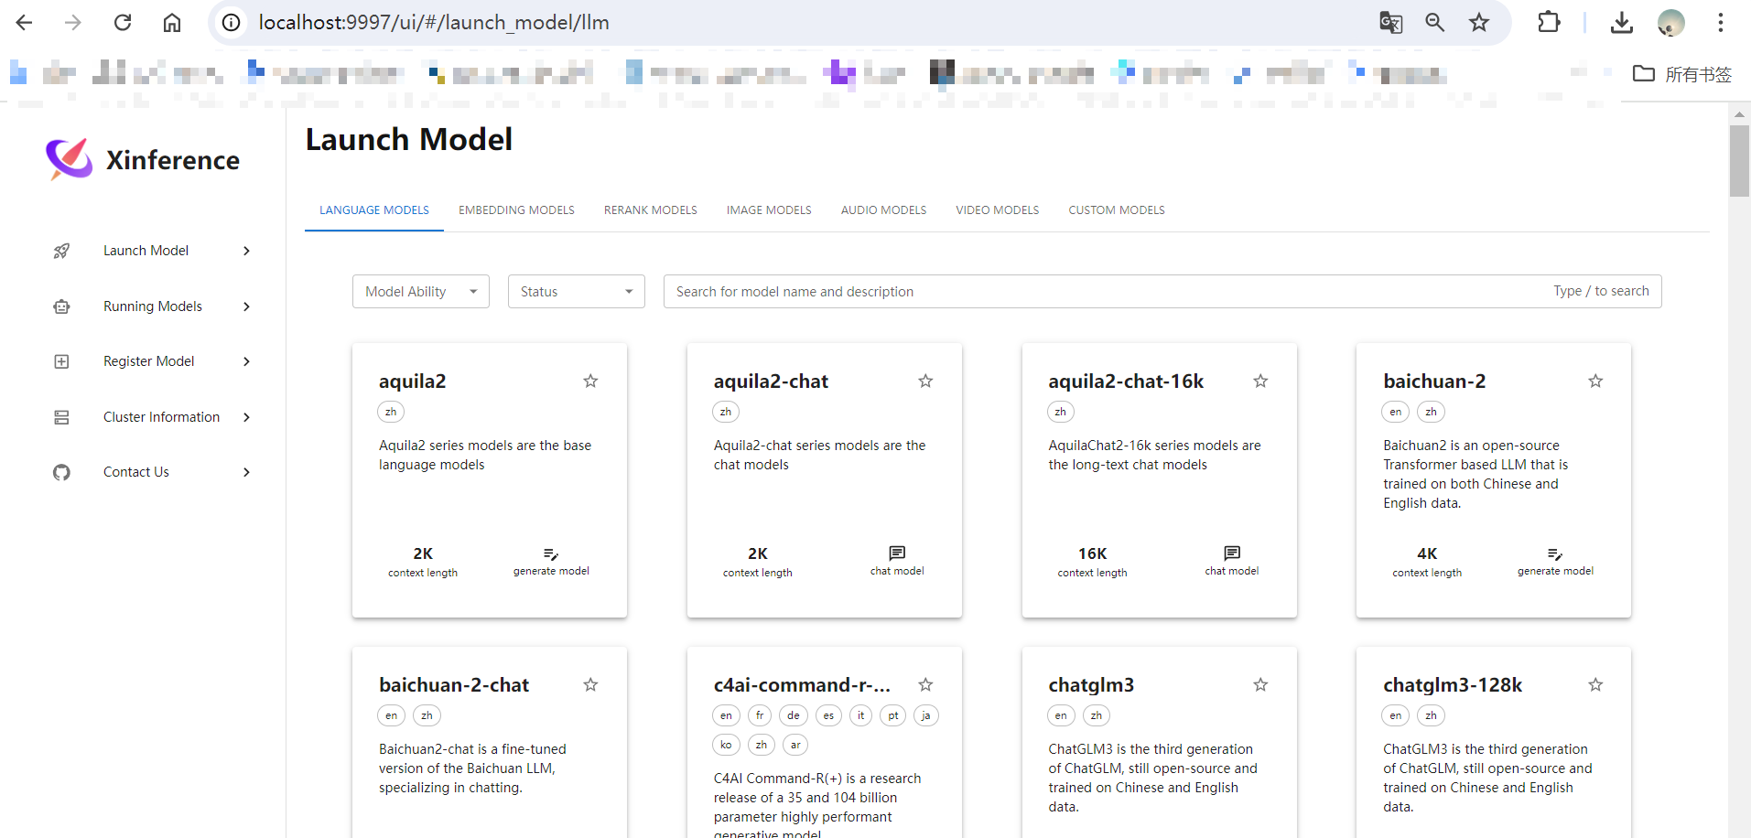Click chat model icon on aquila2-chat-16k card
The width and height of the screenshot is (1751, 838).
click(x=1232, y=553)
